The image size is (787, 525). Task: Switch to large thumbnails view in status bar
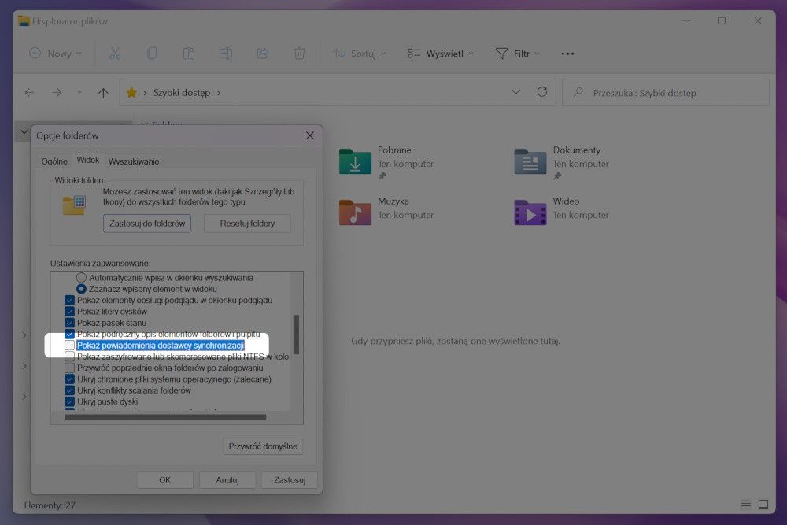763,505
